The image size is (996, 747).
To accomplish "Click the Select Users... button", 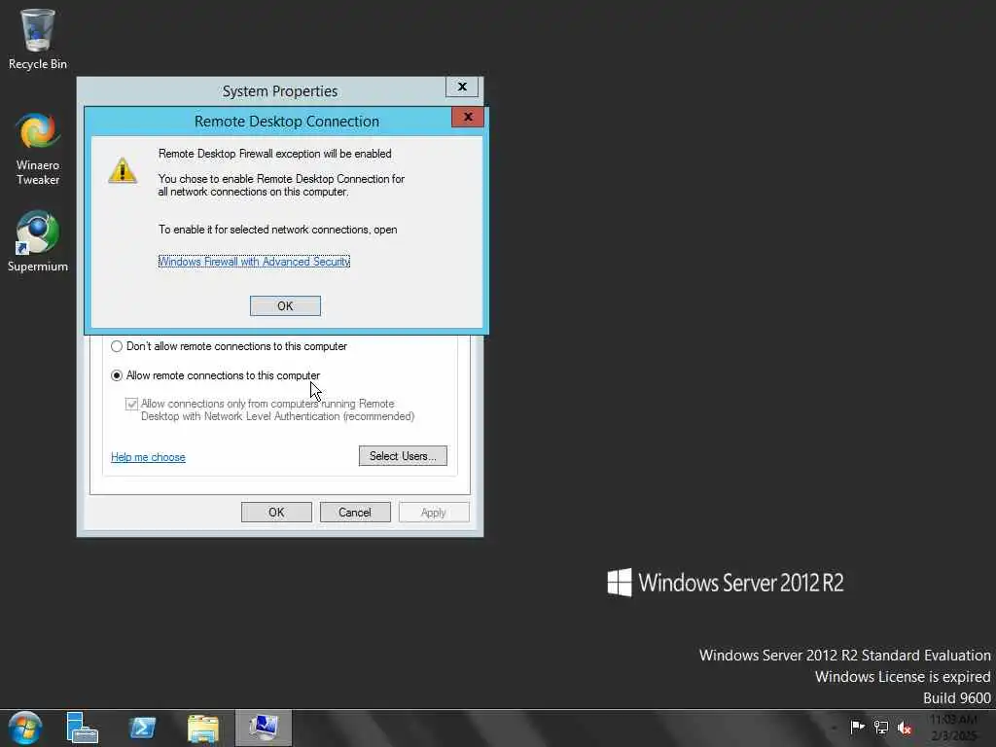I will tap(403, 456).
